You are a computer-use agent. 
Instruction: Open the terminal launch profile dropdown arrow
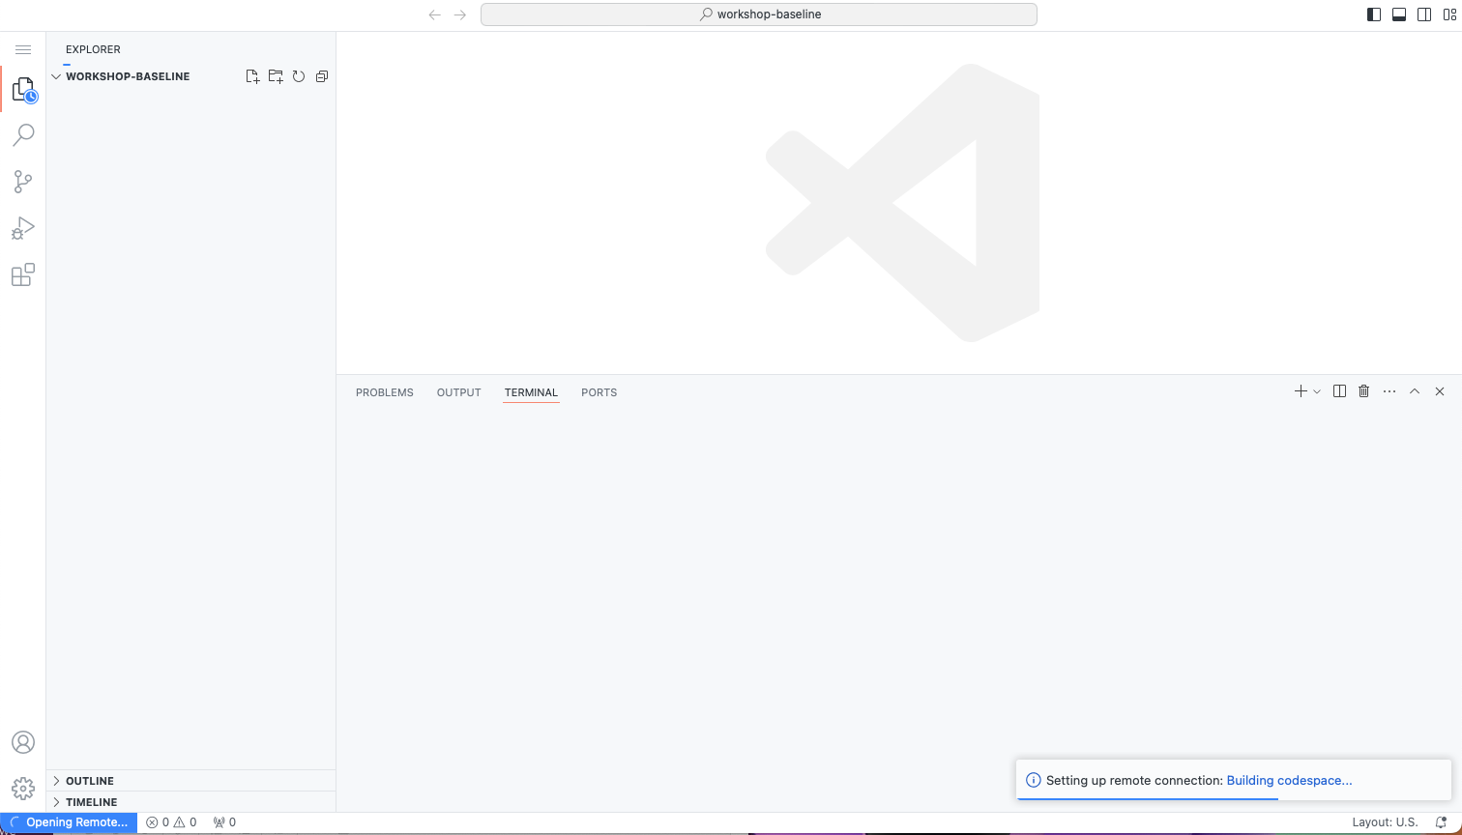[x=1317, y=391]
